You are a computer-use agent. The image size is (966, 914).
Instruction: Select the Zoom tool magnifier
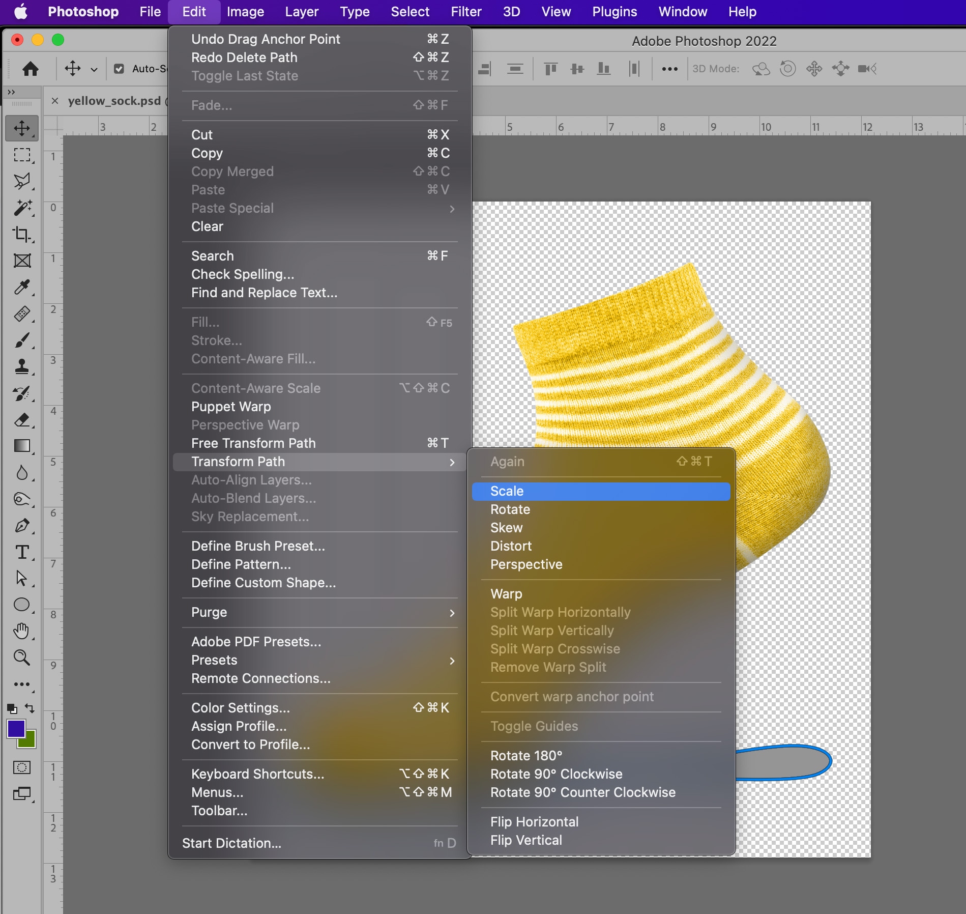22,658
